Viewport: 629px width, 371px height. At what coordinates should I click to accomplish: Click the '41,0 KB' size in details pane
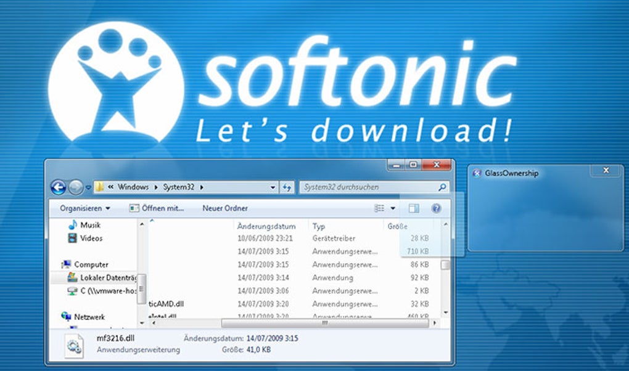(258, 350)
